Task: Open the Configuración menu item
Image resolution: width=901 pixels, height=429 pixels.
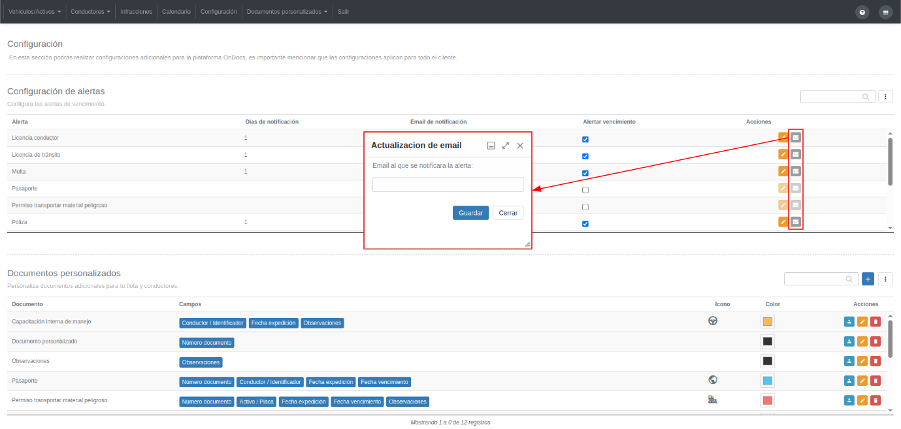Action: point(218,12)
